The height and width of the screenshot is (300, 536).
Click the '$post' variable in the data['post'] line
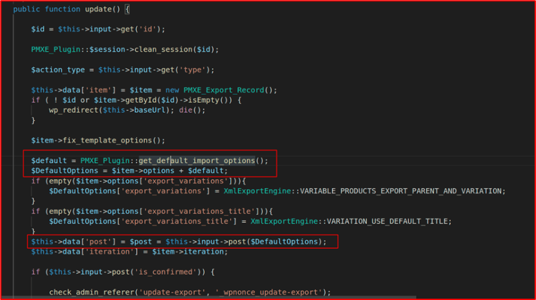(x=141, y=242)
